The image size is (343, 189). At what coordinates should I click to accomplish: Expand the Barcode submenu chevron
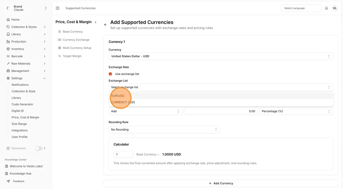tap(45, 56)
